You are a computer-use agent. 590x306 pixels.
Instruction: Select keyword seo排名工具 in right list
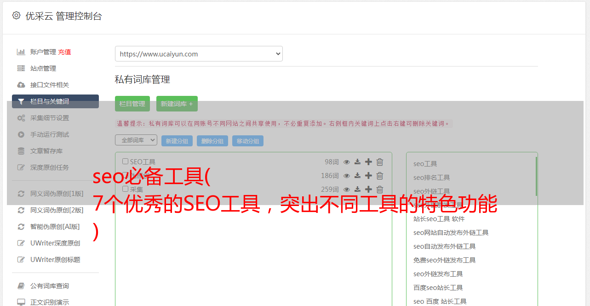[432, 178]
